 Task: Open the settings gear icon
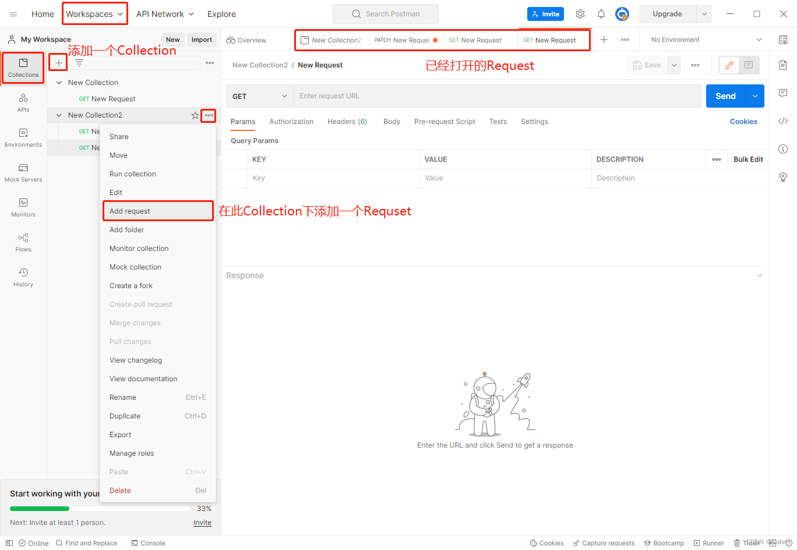point(580,14)
